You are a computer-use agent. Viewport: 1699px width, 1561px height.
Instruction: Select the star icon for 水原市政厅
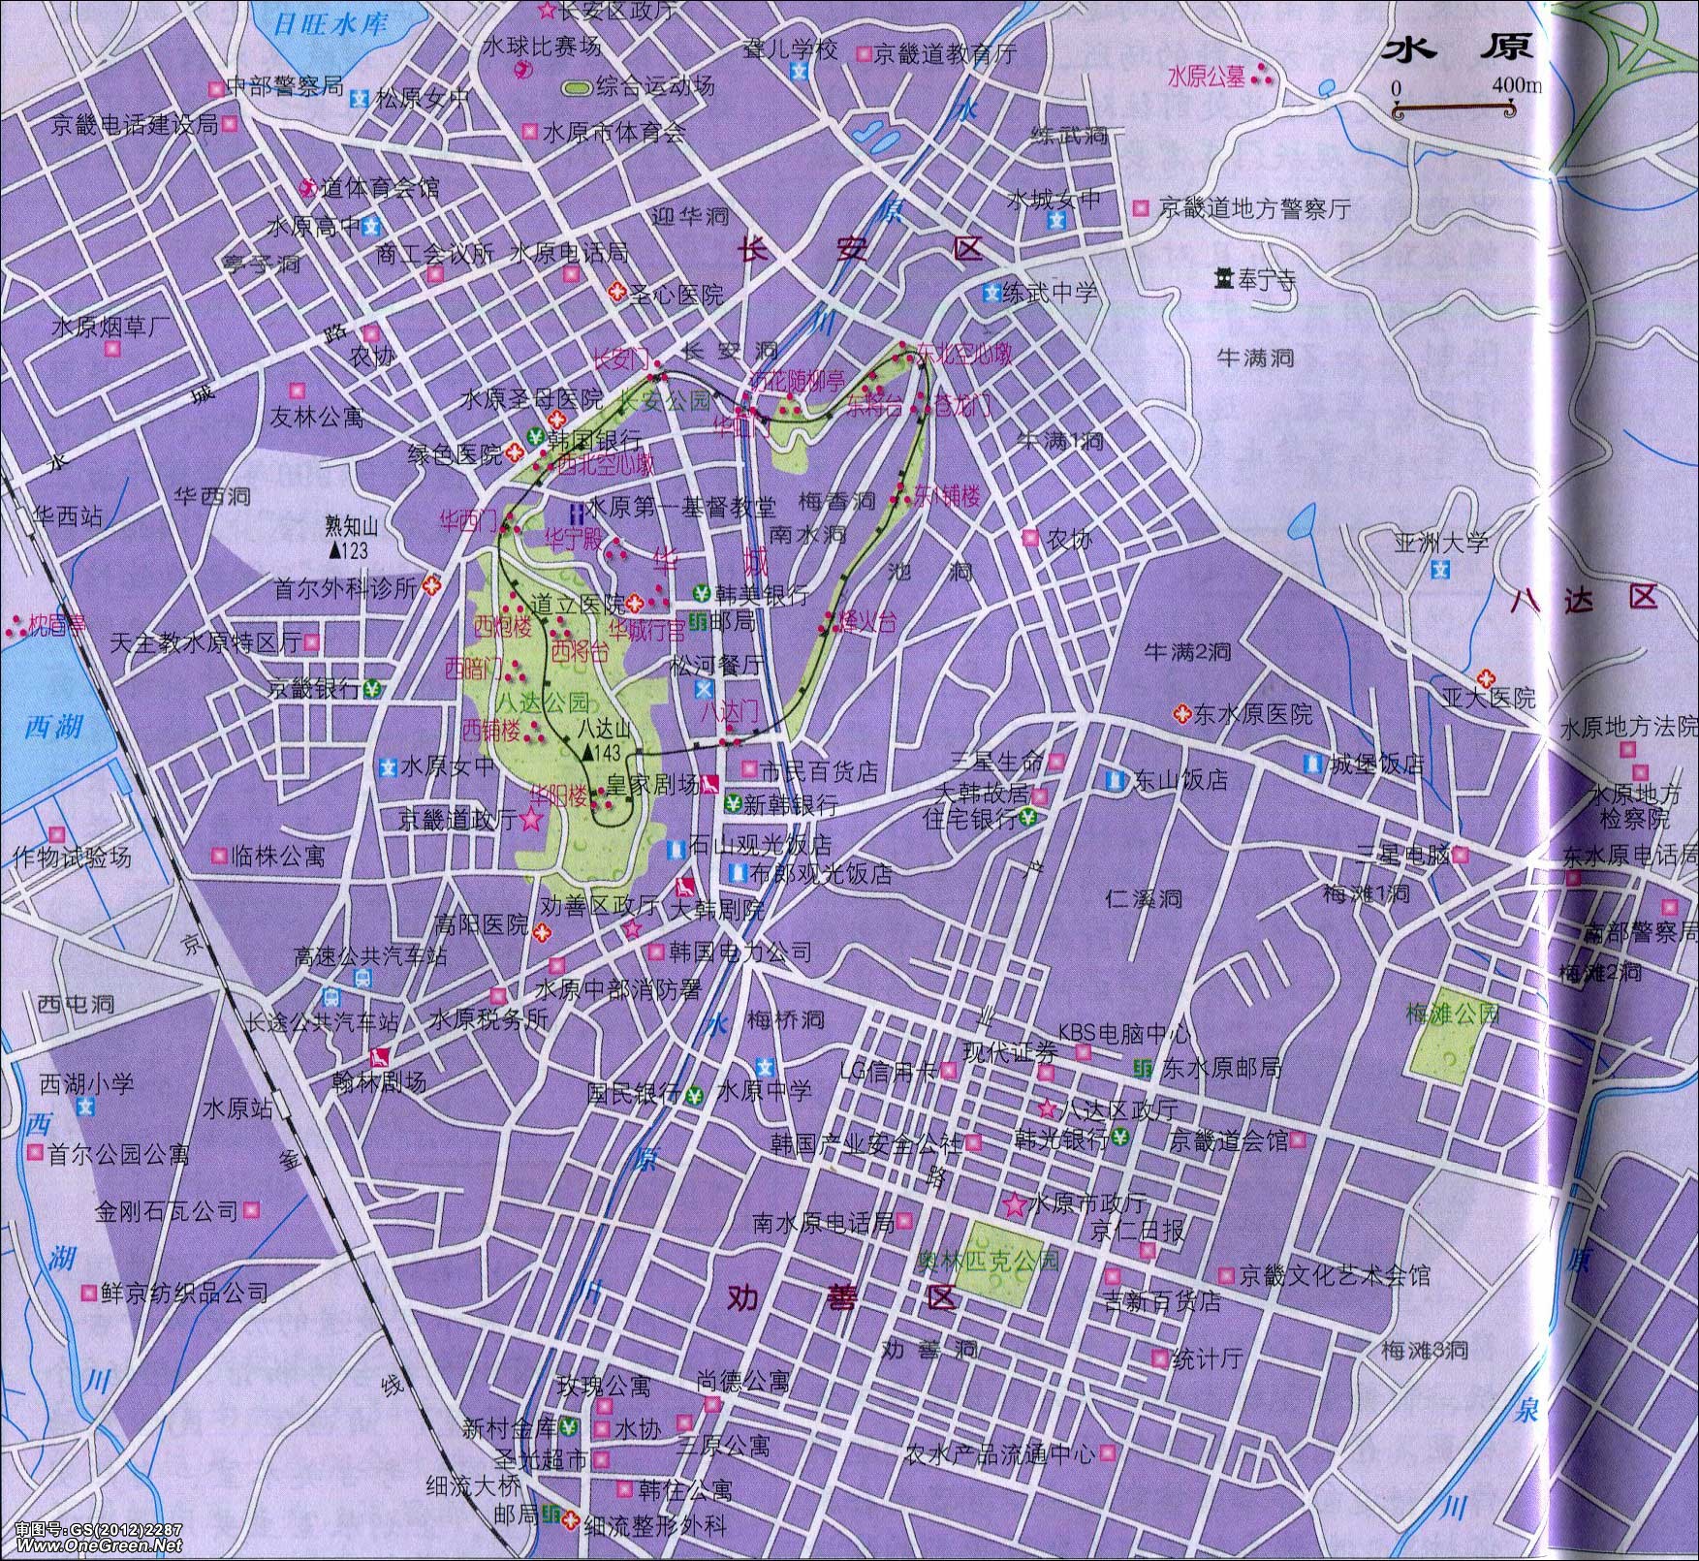pos(1015,1205)
